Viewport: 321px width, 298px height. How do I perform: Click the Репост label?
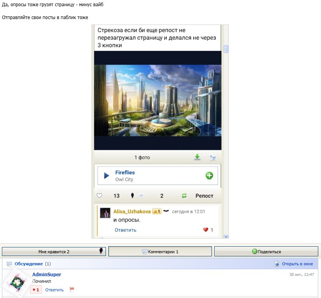[204, 196]
